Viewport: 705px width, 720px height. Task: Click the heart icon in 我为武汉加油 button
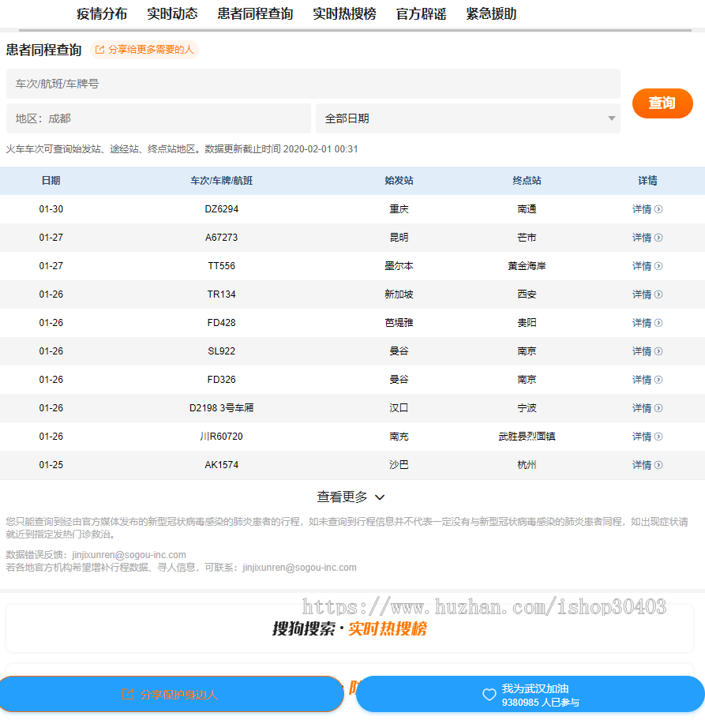[488, 696]
